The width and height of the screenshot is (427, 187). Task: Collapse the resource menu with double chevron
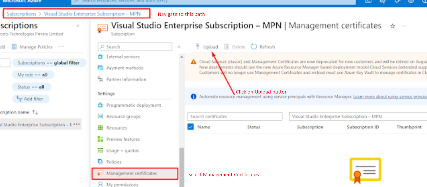tap(179, 47)
